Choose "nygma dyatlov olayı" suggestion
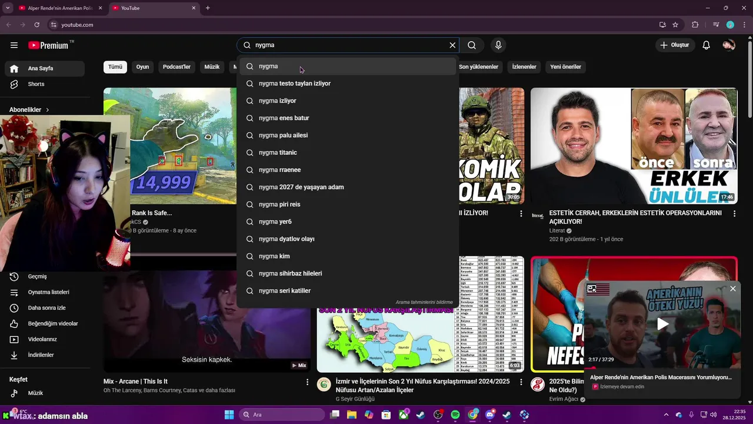 click(347, 239)
